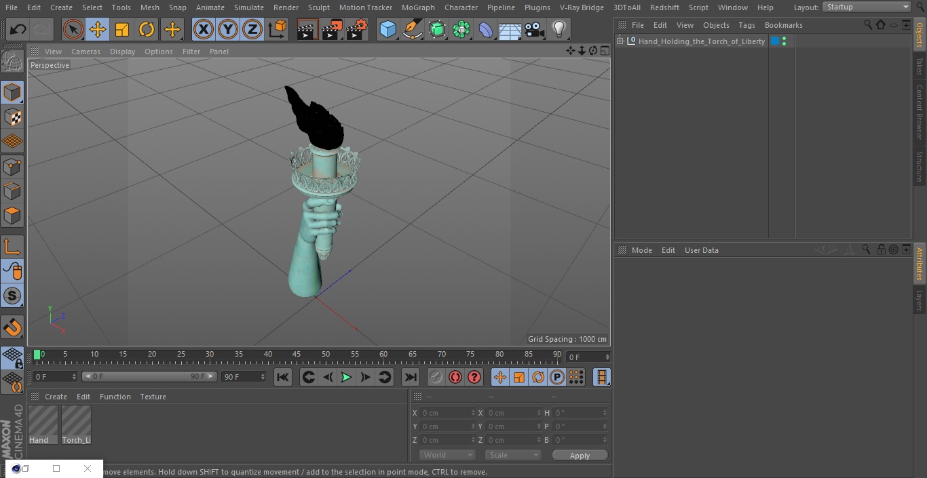Select the Live Selection tool
The height and width of the screenshot is (478, 927).
(x=73, y=29)
